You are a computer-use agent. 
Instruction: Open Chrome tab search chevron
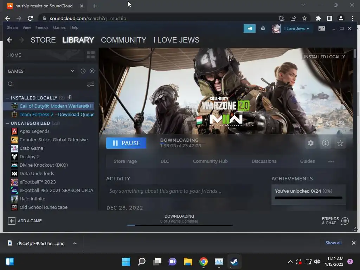(x=303, y=5)
